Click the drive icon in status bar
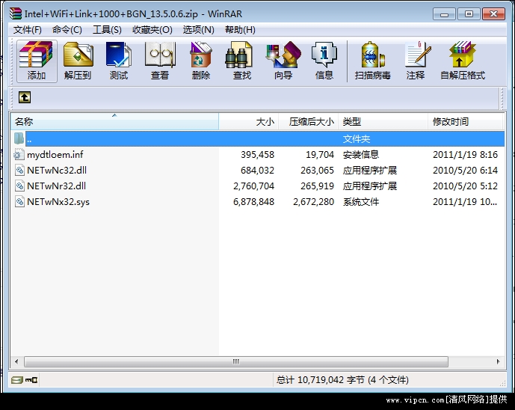Image resolution: width=515 pixels, height=410 pixels. pyautogui.click(x=16, y=380)
